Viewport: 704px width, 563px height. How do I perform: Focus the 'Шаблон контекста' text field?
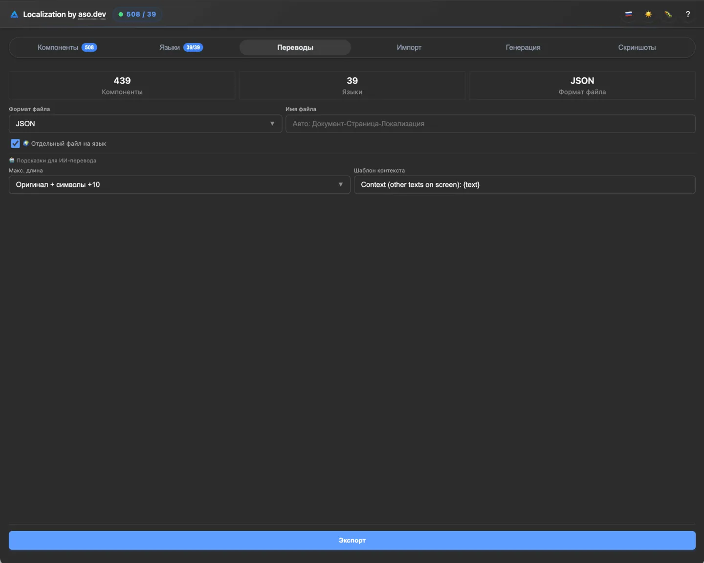[x=524, y=185]
